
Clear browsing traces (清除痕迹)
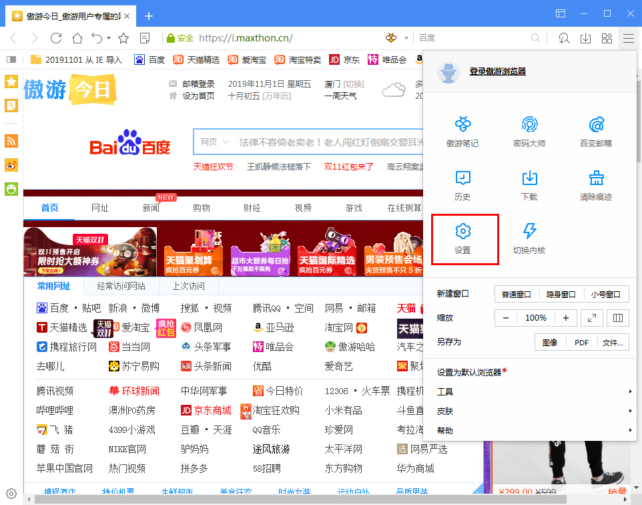(x=595, y=185)
